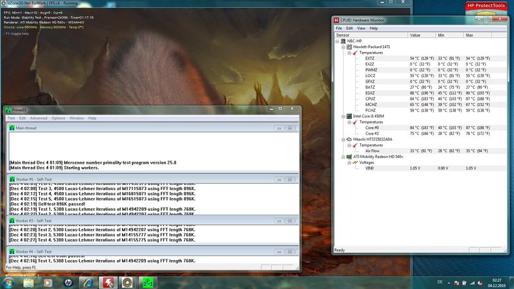Open Prime95 Options menu
This screenshot has width=514, height=289.
click(58, 118)
